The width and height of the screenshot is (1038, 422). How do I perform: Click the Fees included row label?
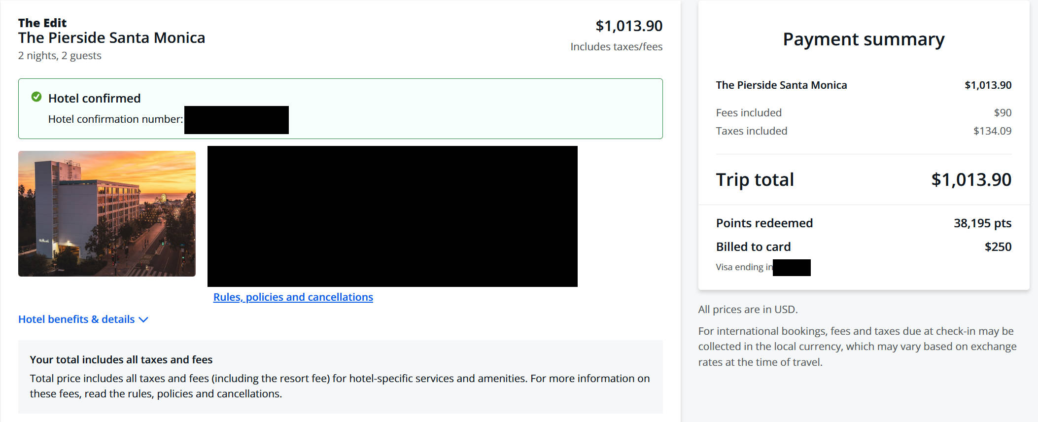[749, 113]
